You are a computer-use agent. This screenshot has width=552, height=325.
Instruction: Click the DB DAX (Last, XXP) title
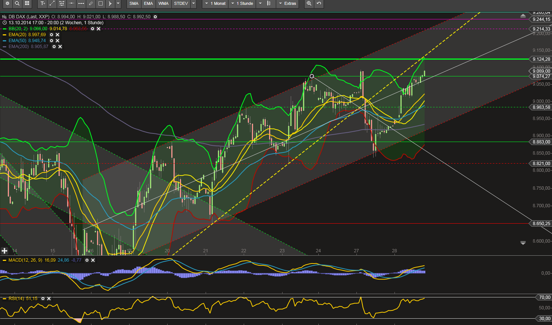coord(29,17)
